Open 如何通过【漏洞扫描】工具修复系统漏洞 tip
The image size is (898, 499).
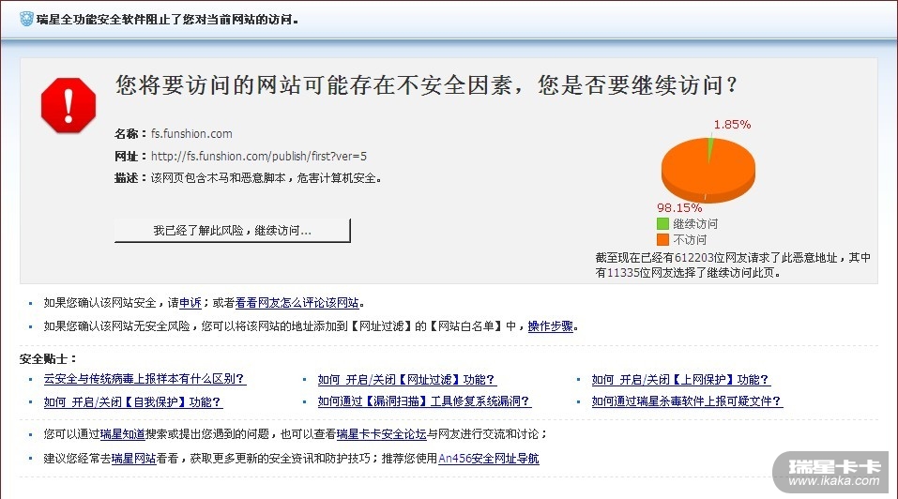[x=424, y=401]
